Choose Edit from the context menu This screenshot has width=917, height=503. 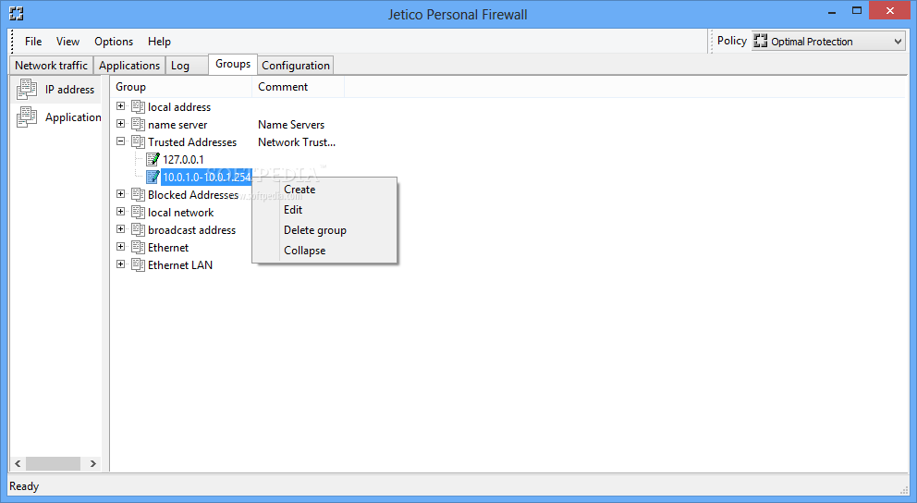pyautogui.click(x=324, y=209)
